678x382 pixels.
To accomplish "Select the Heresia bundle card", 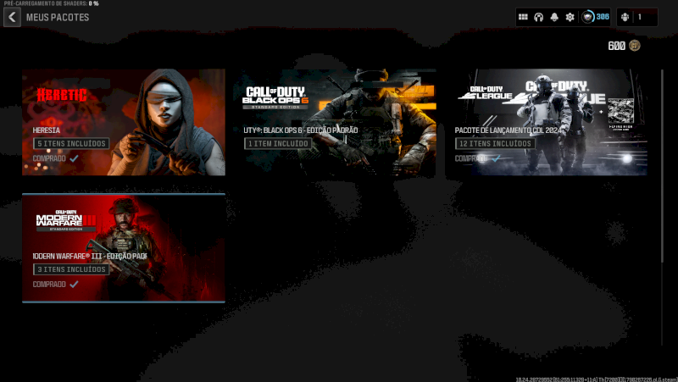I will coord(124,122).
